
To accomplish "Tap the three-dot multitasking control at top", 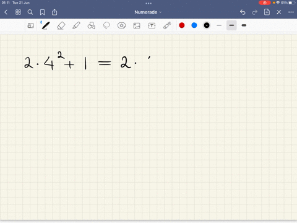I will [x=148, y=3].
